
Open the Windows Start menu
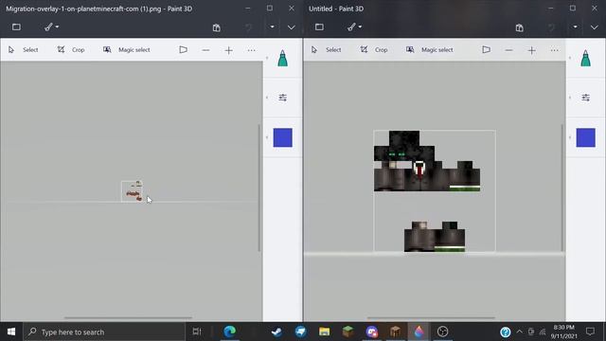11,332
